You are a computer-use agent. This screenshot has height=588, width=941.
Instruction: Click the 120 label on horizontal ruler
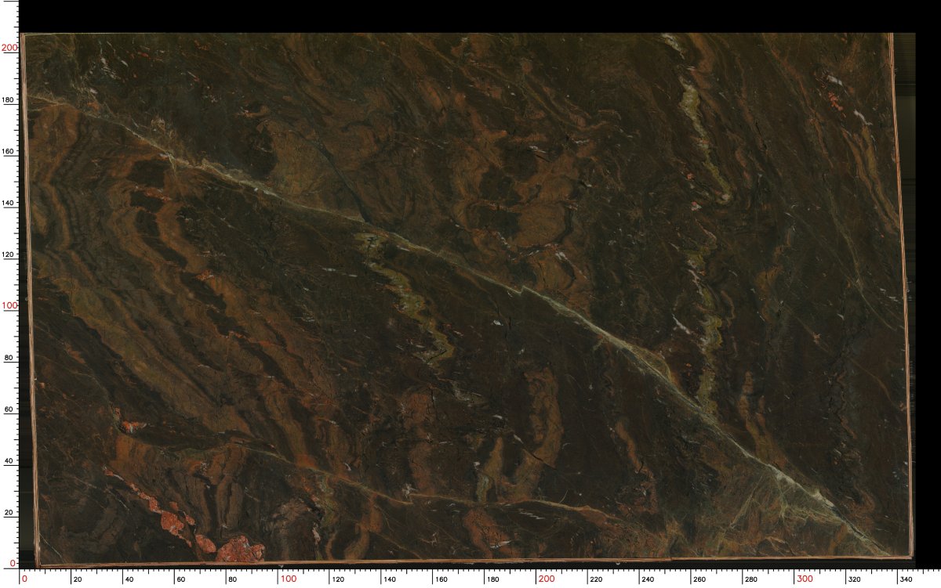click(x=338, y=579)
